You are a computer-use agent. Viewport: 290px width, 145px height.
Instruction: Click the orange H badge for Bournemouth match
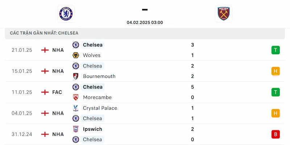click(x=275, y=71)
